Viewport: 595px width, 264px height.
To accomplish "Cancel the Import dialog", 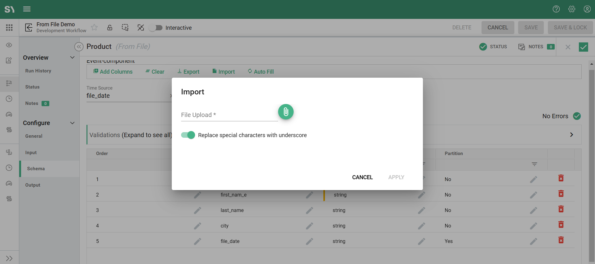I will (362, 177).
